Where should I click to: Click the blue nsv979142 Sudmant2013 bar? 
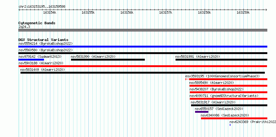[x=31, y=60]
